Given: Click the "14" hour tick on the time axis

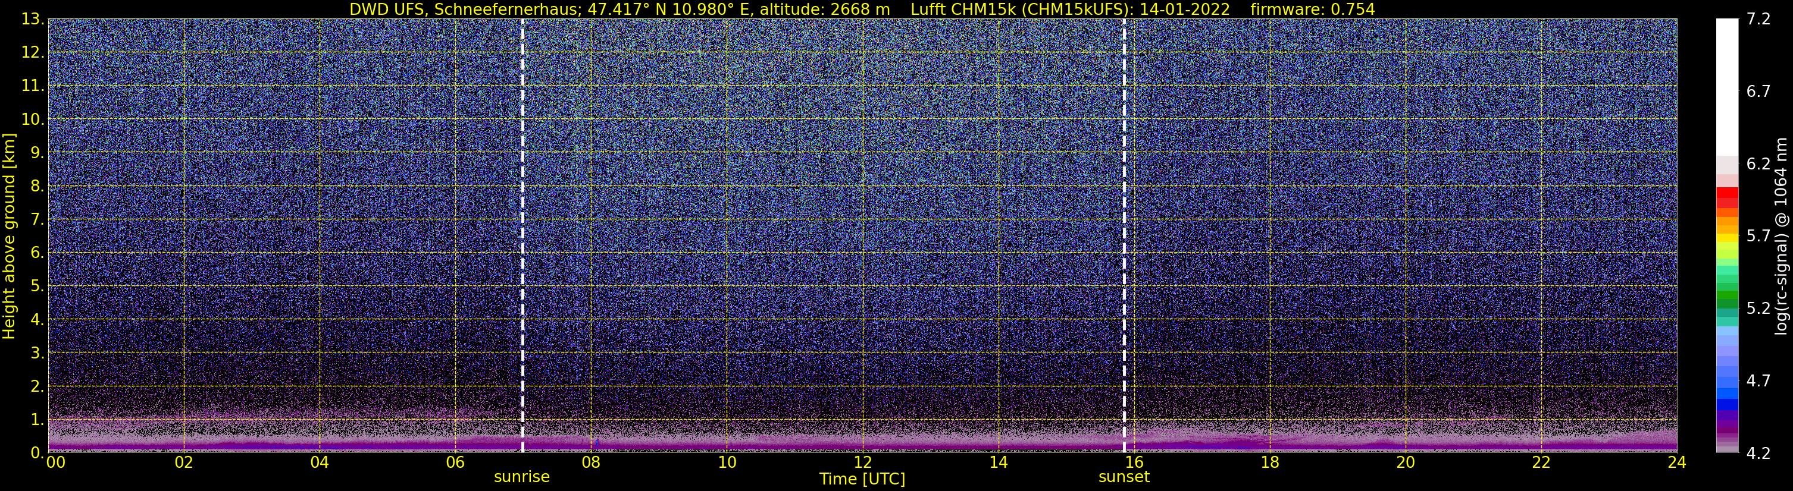Looking at the screenshot, I should (998, 463).
